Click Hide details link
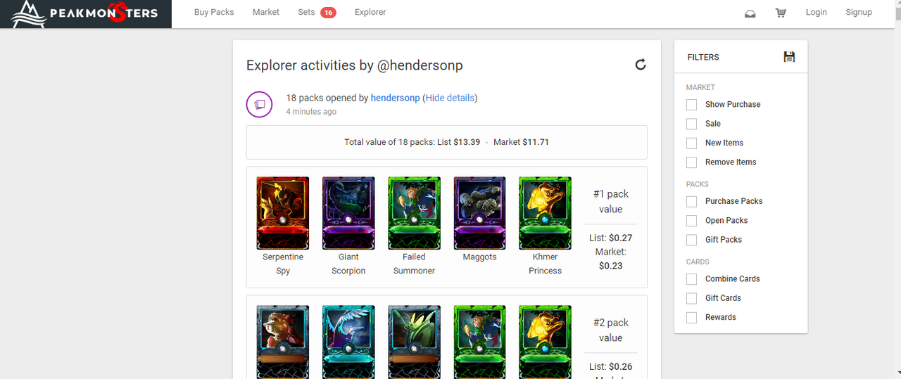The width and height of the screenshot is (901, 379). pos(450,98)
